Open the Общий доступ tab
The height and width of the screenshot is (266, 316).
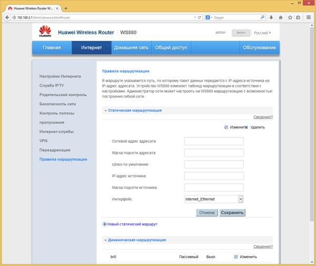(171, 48)
